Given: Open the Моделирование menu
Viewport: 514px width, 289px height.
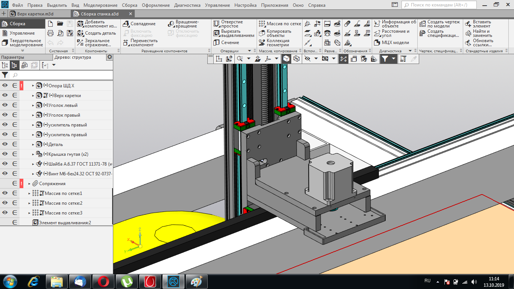Looking at the screenshot, I should tap(100, 5).
